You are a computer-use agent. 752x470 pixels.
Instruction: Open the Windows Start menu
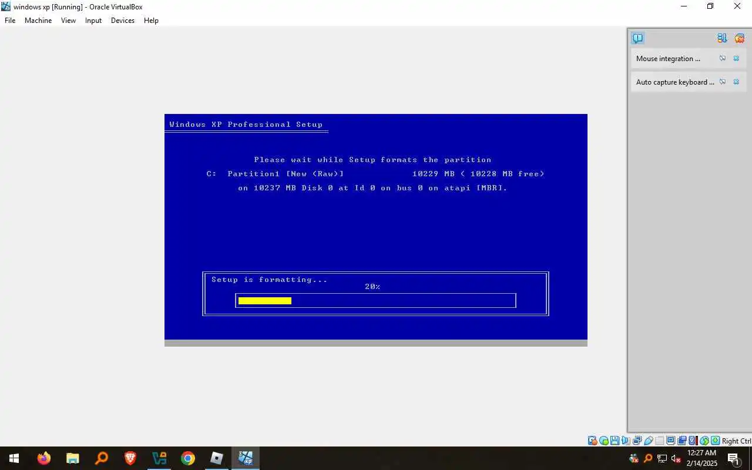tap(14, 458)
